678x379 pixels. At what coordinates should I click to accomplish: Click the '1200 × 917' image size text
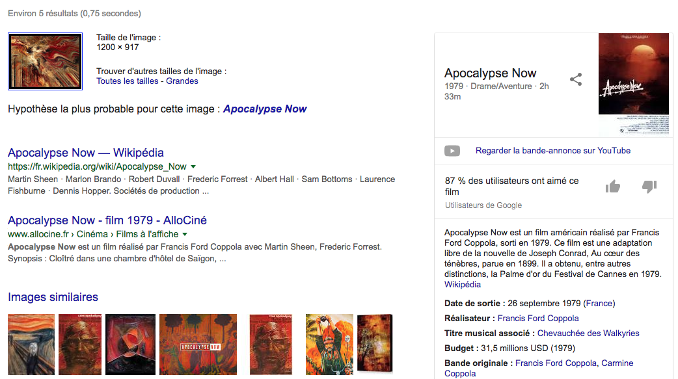[118, 47]
